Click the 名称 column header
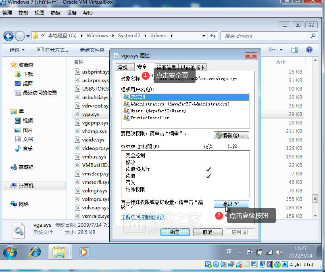 tap(79, 62)
